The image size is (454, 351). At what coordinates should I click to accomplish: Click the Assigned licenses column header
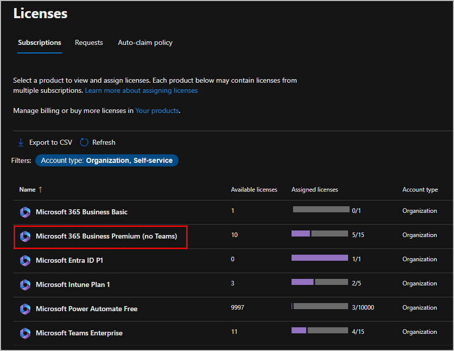pos(315,190)
